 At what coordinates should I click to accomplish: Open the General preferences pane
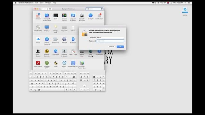(x=38, y=16)
